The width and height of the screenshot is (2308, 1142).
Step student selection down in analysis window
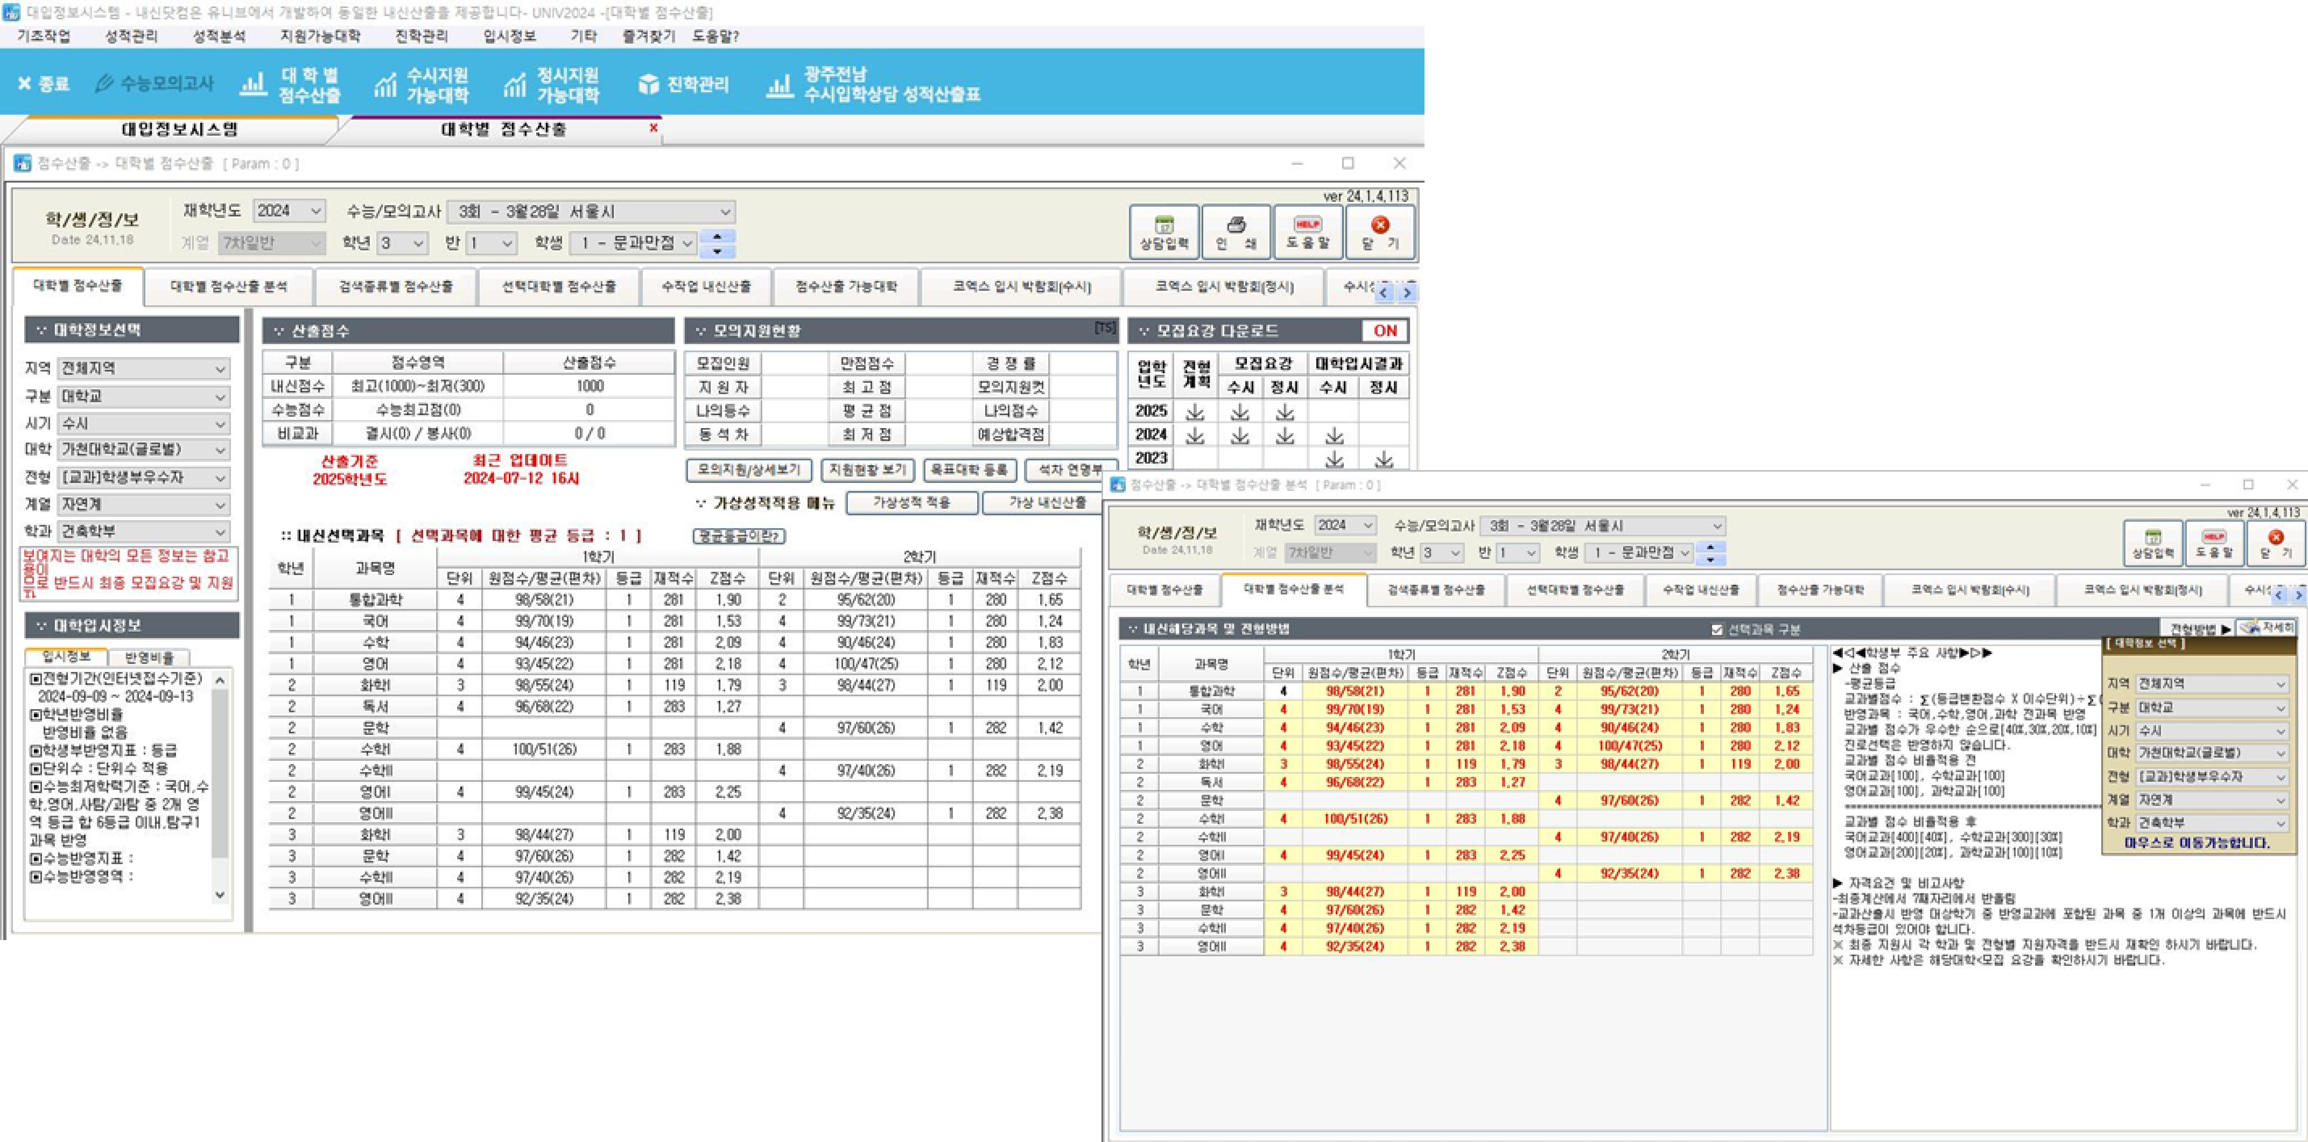[1710, 559]
